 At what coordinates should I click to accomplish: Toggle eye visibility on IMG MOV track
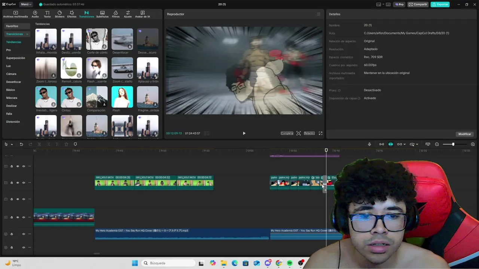click(18, 183)
